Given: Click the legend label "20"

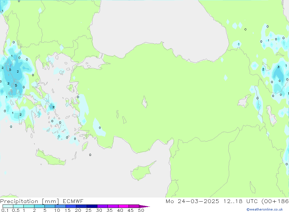Looking at the screenshot, I should coord(78,210).
